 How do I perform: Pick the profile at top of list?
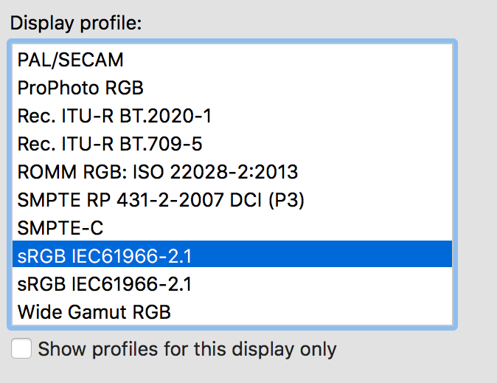71,60
